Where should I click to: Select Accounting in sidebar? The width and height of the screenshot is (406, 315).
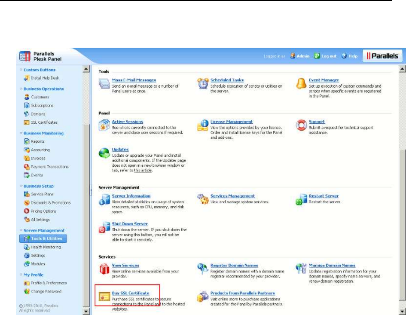pyautogui.click(x=40, y=150)
